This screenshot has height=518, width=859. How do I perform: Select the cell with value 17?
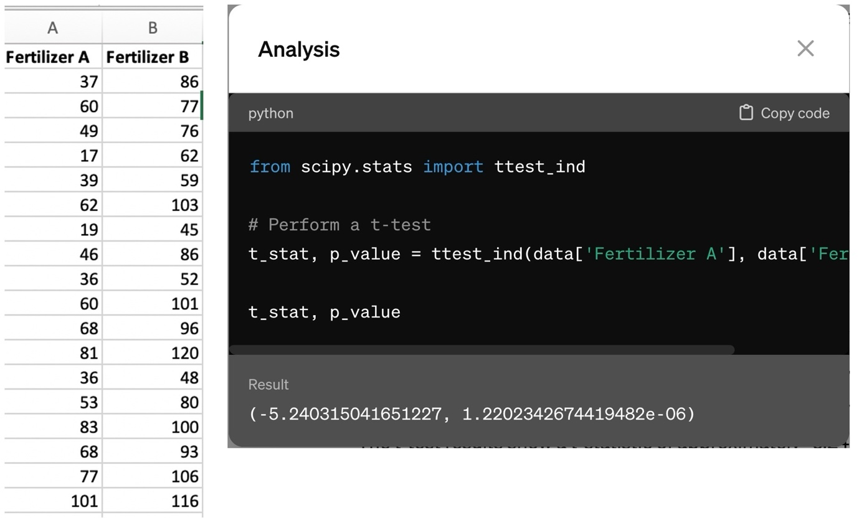pos(53,156)
